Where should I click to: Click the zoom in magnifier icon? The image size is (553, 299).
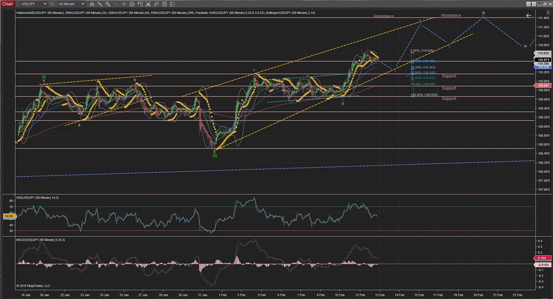pyautogui.click(x=107, y=4)
